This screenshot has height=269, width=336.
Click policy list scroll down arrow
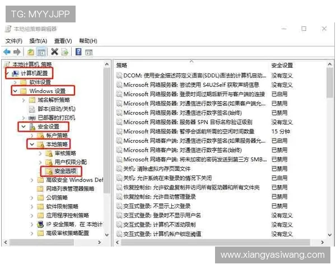(x=330, y=235)
